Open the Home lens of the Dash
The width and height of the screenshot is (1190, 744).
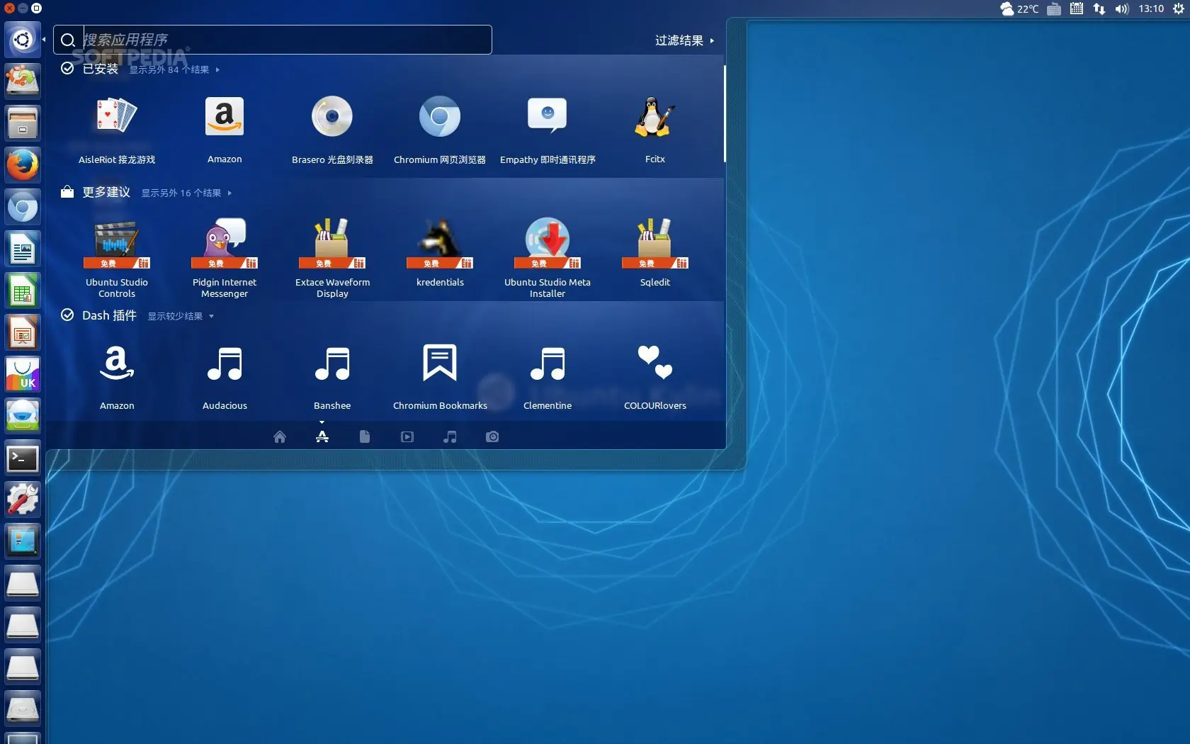pyautogui.click(x=279, y=436)
